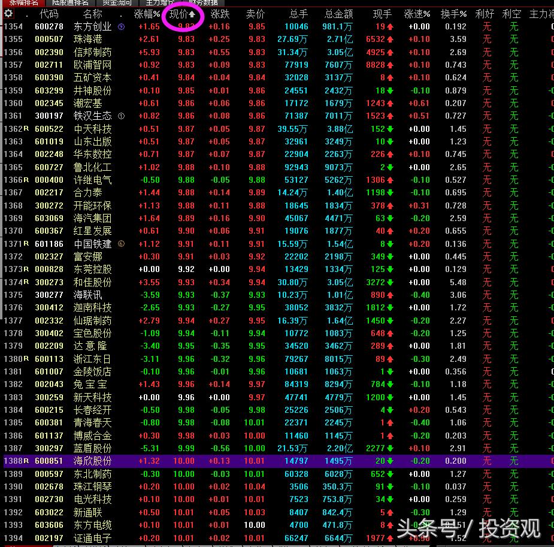Sort by 名称 column header
The height and width of the screenshot is (547, 554).
(93, 14)
